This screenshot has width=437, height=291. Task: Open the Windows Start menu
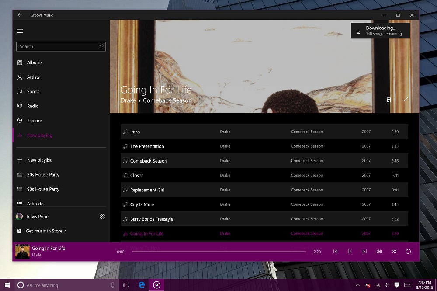(7, 285)
